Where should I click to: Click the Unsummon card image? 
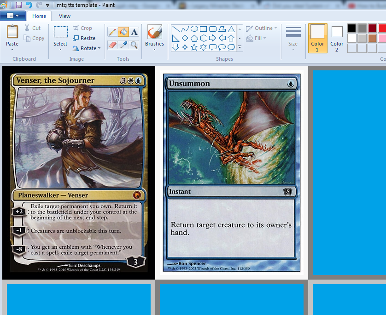click(231, 173)
